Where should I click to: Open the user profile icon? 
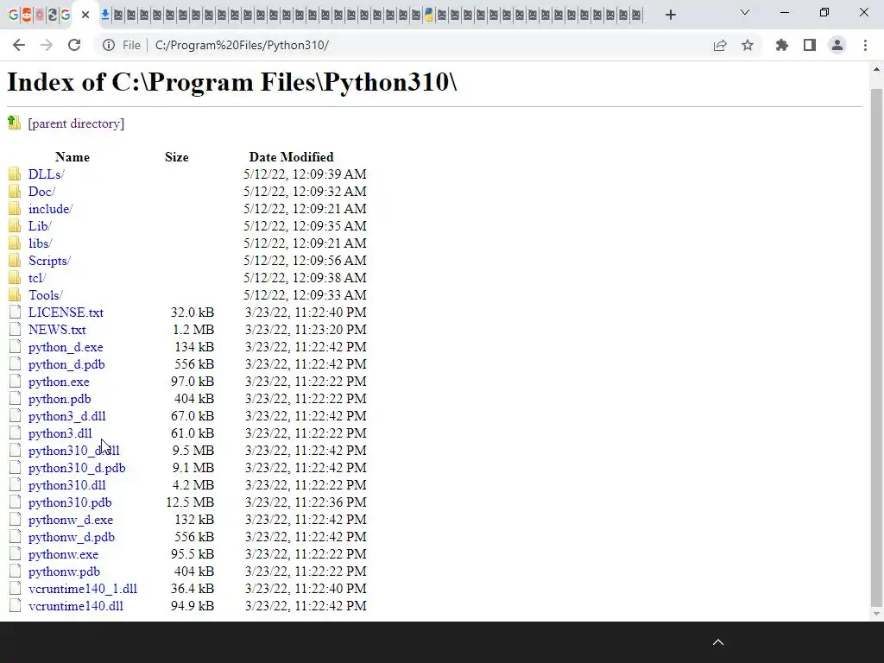tap(837, 45)
